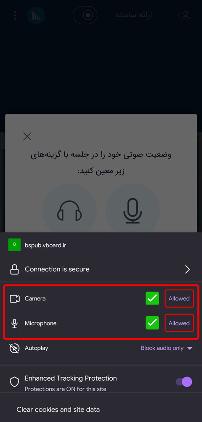The height and width of the screenshot is (422, 202).
Task: Select Clear cookies and site data
Action: pyautogui.click(x=58, y=410)
